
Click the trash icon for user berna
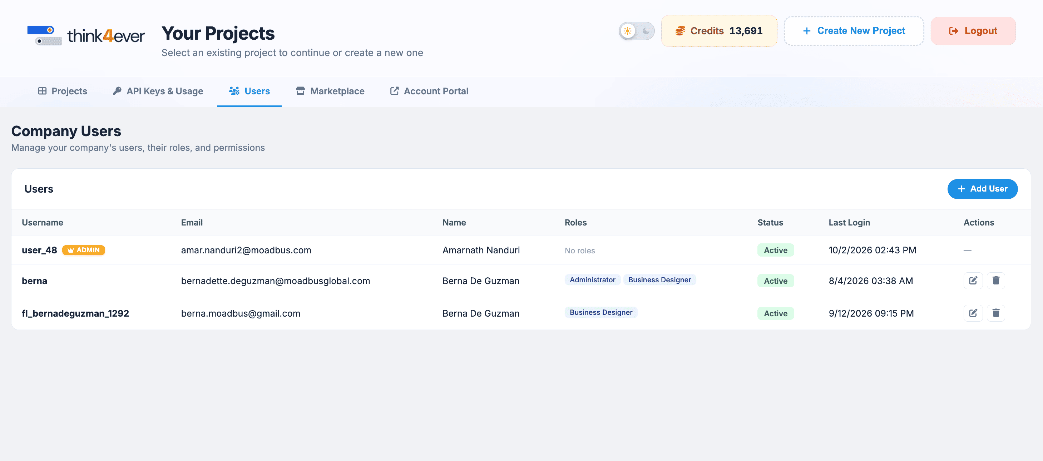pos(996,281)
